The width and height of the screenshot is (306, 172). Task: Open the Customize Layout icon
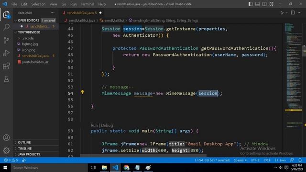pos(272,4)
